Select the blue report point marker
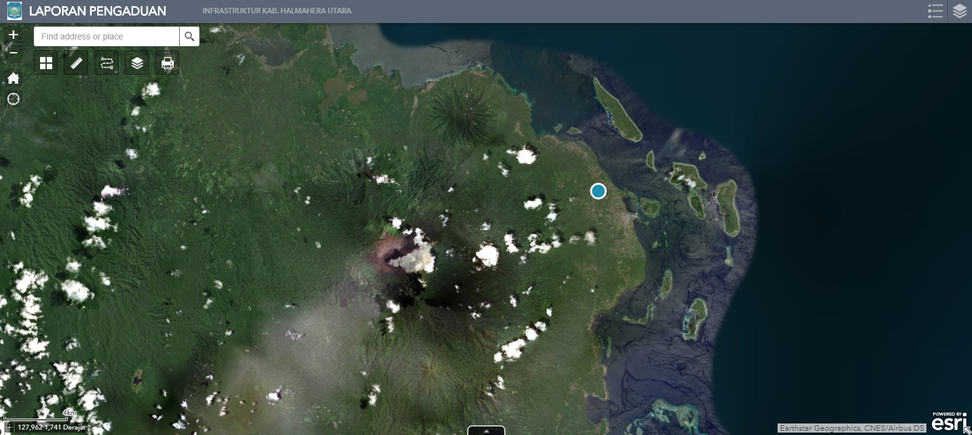The height and width of the screenshot is (435, 972). (x=598, y=191)
